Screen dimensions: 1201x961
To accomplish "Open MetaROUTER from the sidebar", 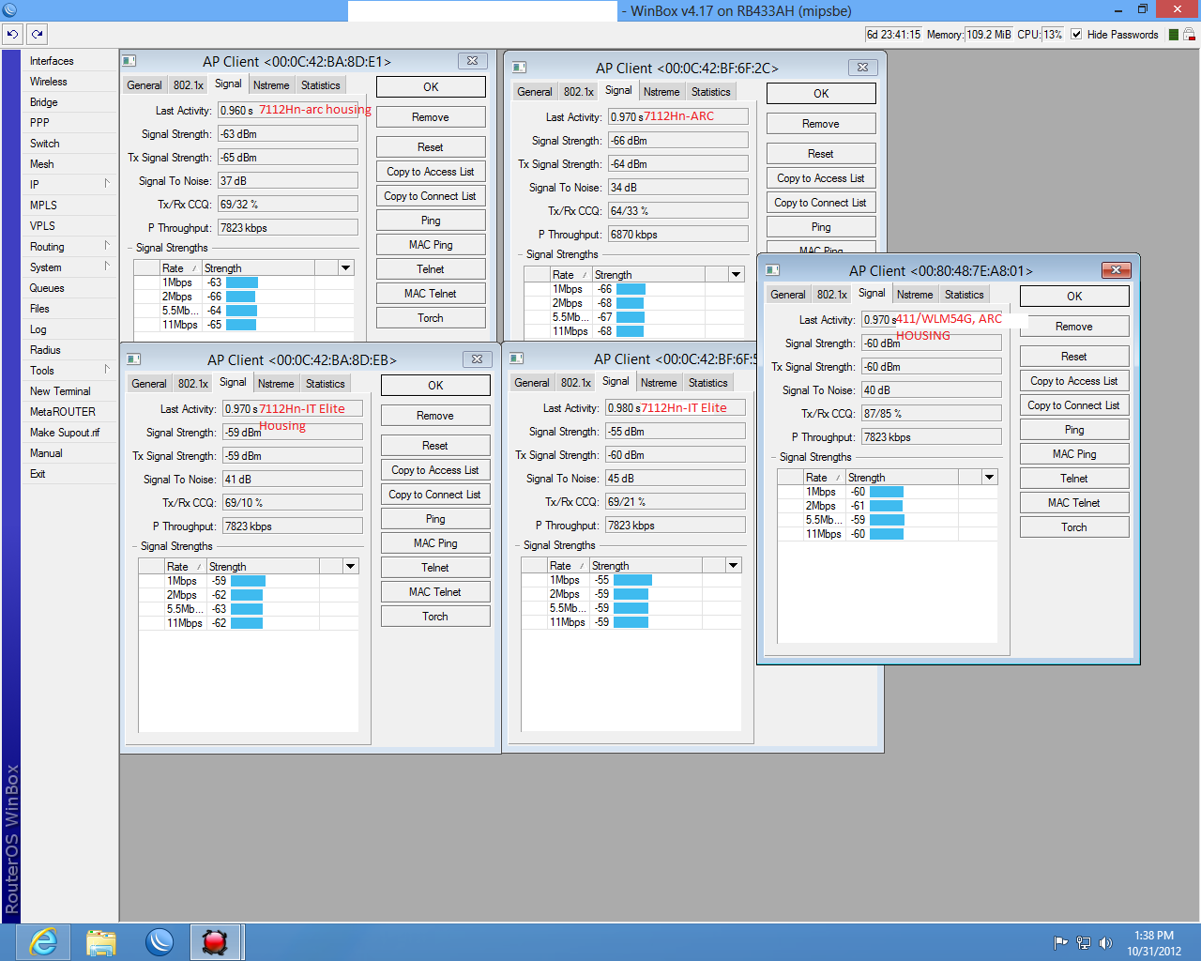I will (x=63, y=412).
